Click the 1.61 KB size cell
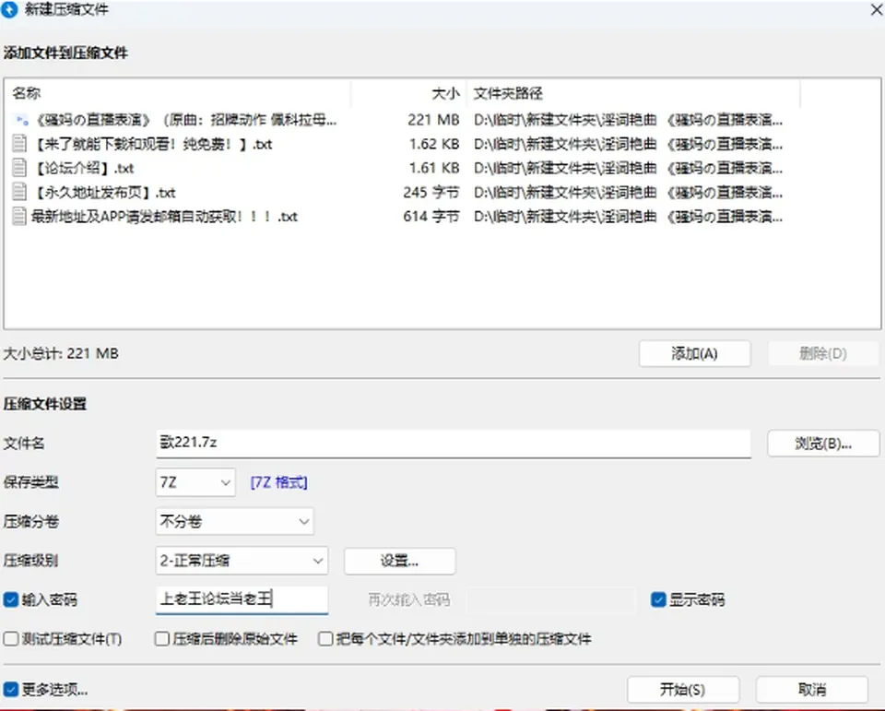This screenshot has width=885, height=711. coord(434,168)
